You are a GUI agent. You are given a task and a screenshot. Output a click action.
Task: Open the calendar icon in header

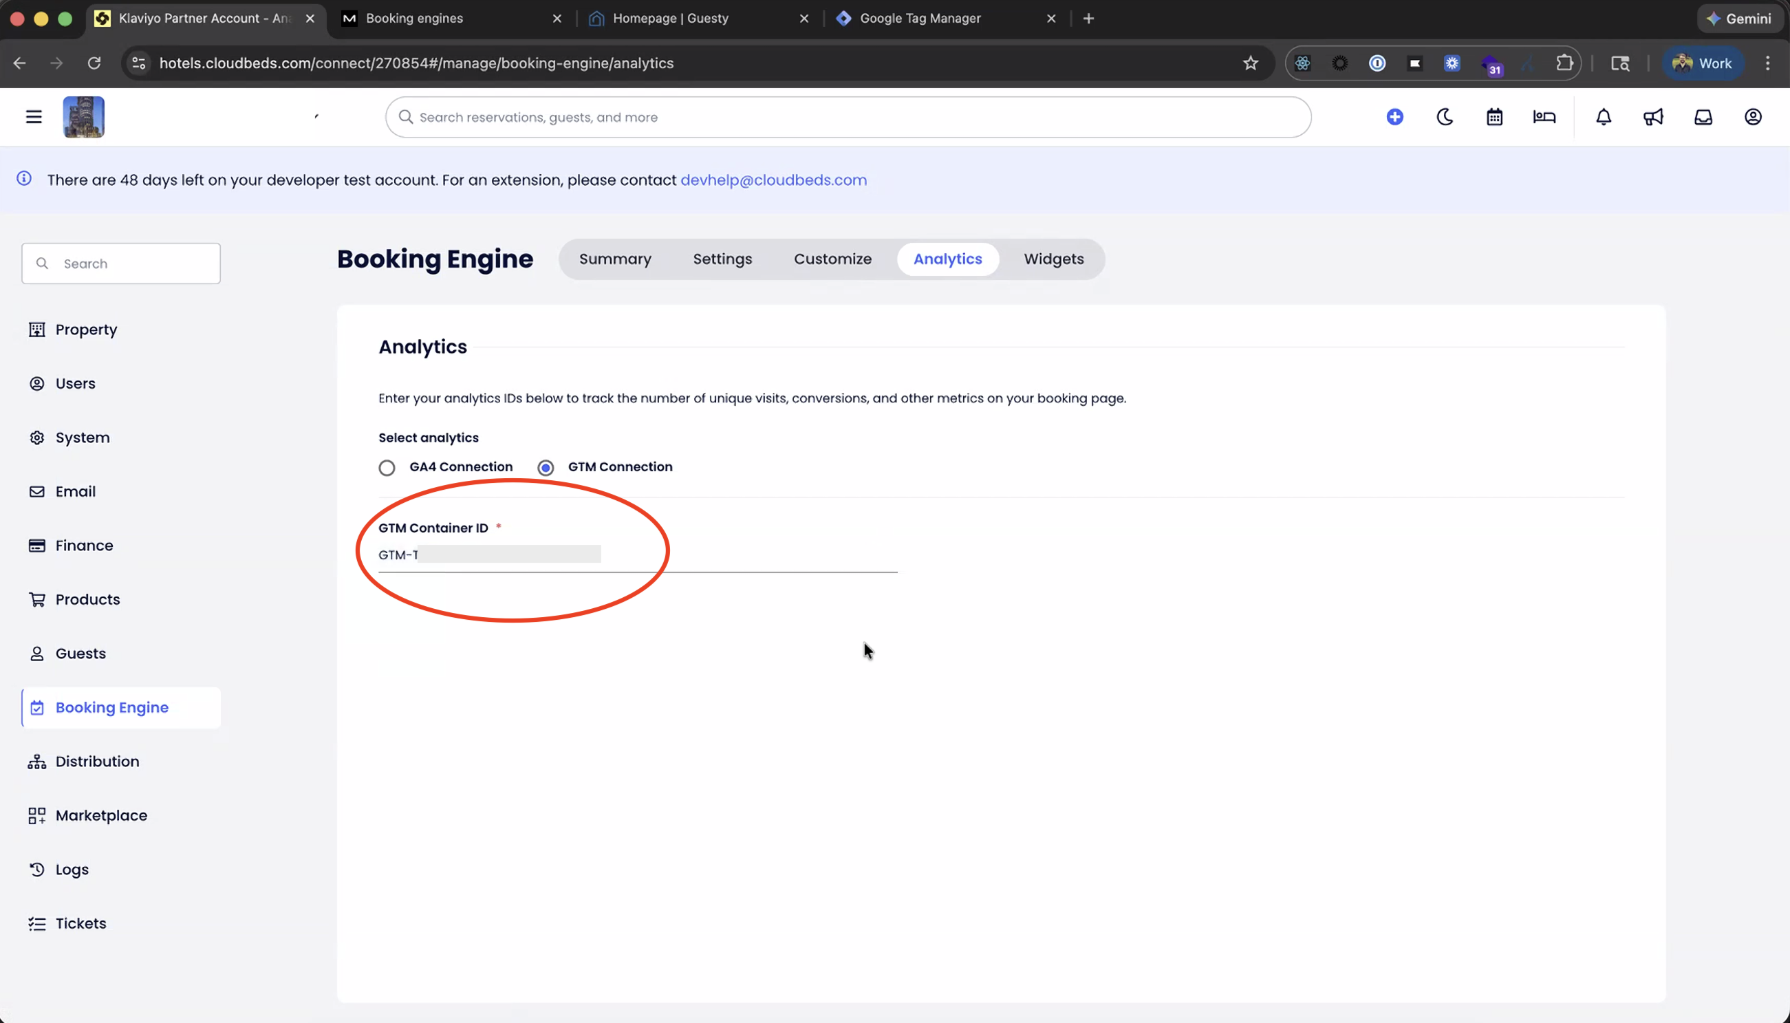1494,117
